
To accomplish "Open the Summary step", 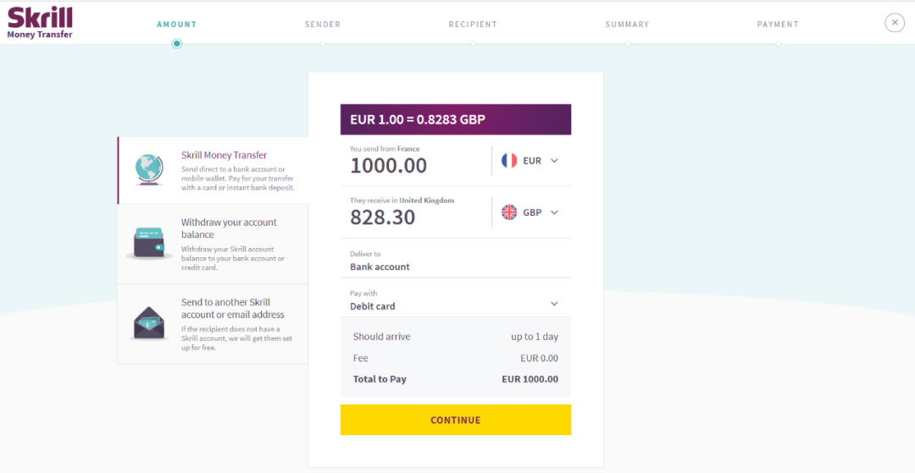I will pos(627,25).
